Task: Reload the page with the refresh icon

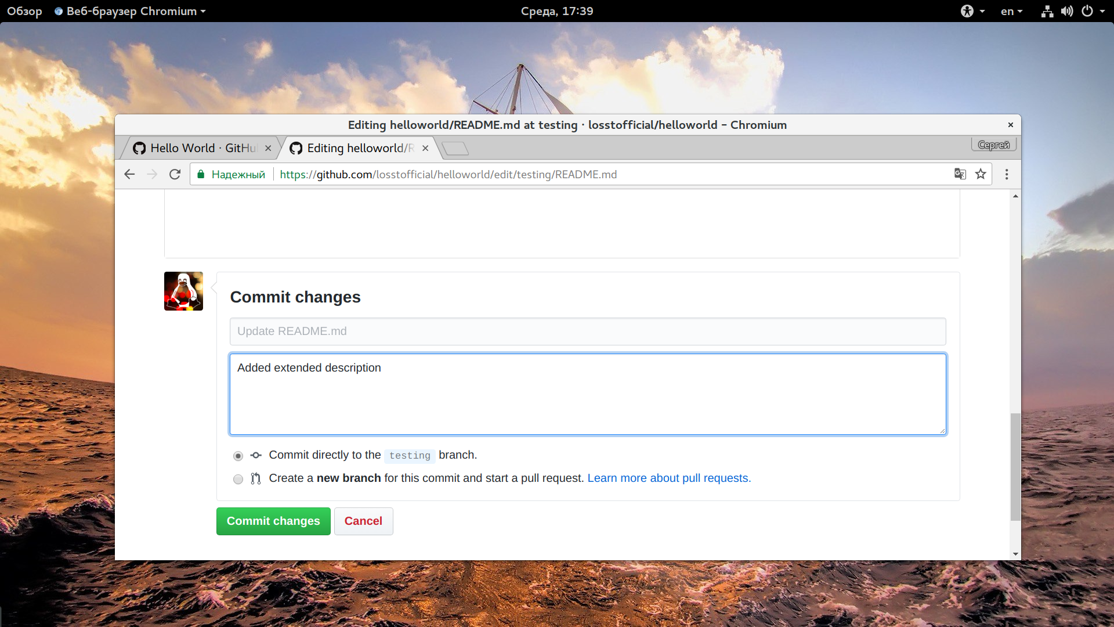Action: 175,174
